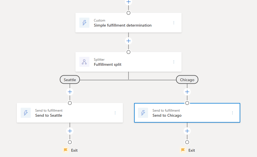Select the Seattle branch label
Viewport: 257px width, 157px height.
tap(70, 80)
